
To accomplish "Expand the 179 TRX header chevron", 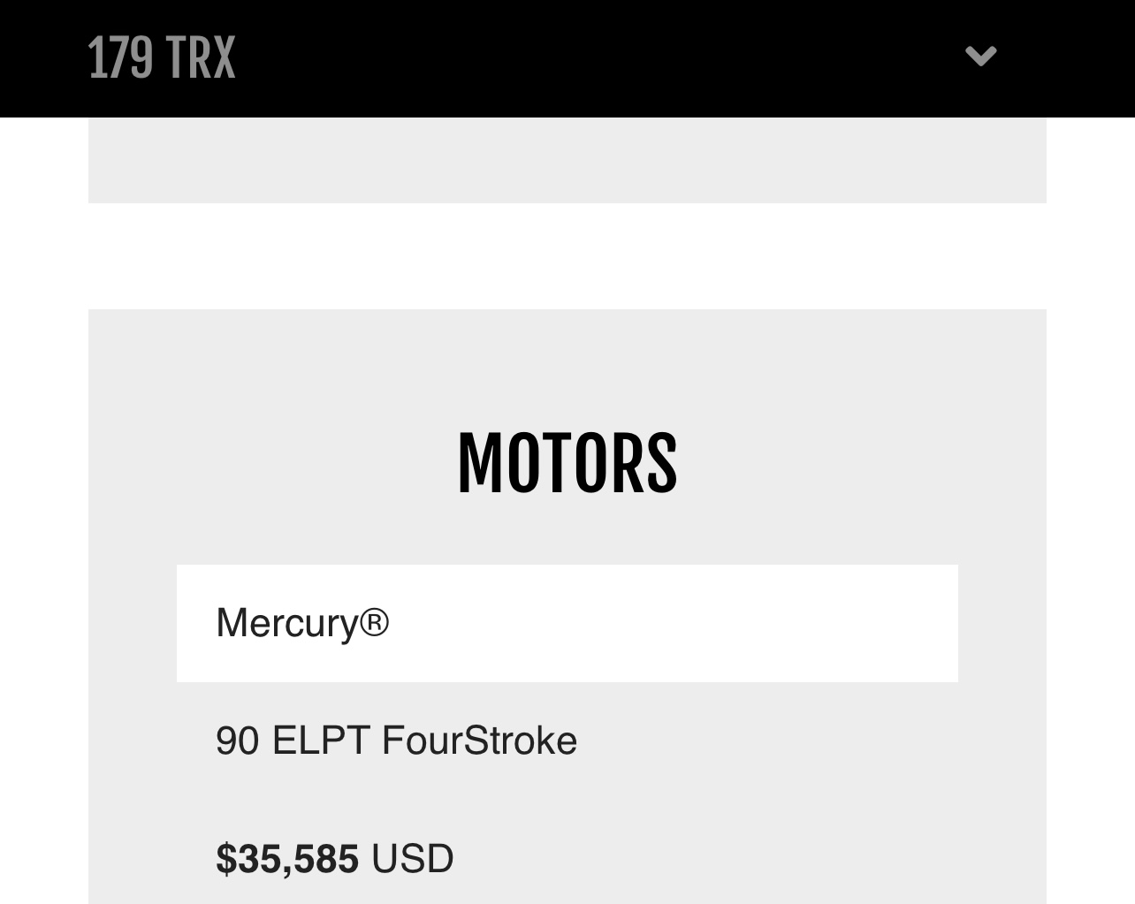I will 980,57.
